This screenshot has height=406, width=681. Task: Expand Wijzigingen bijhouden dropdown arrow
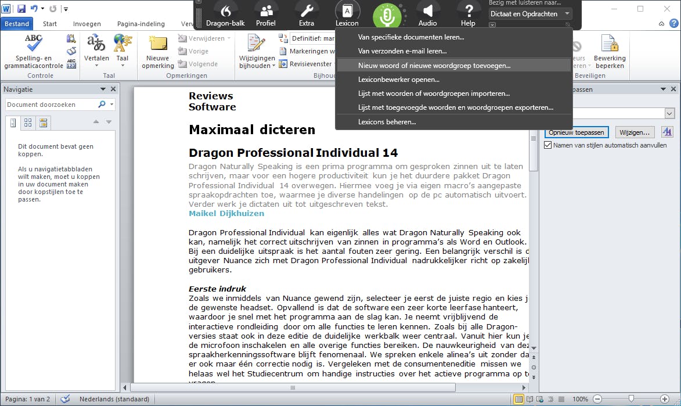tap(274, 66)
